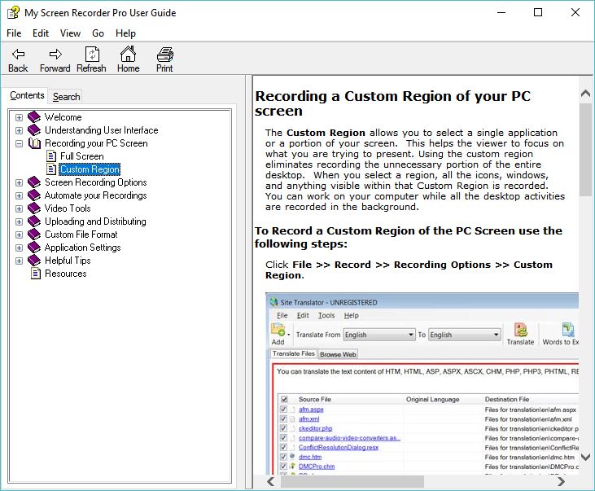Switch to the Search tab

66,96
